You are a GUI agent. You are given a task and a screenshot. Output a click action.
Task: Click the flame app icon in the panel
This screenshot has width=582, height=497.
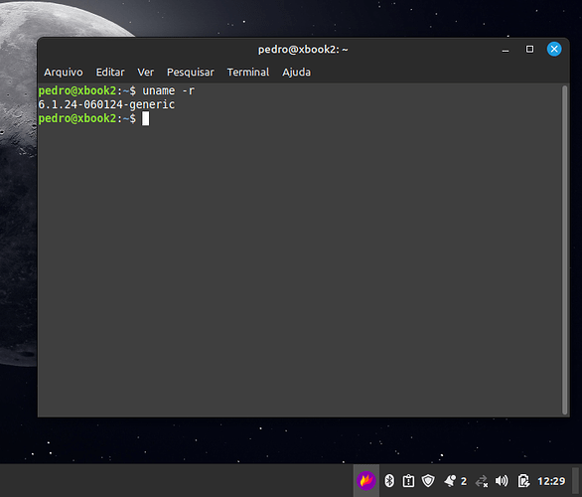point(365,481)
